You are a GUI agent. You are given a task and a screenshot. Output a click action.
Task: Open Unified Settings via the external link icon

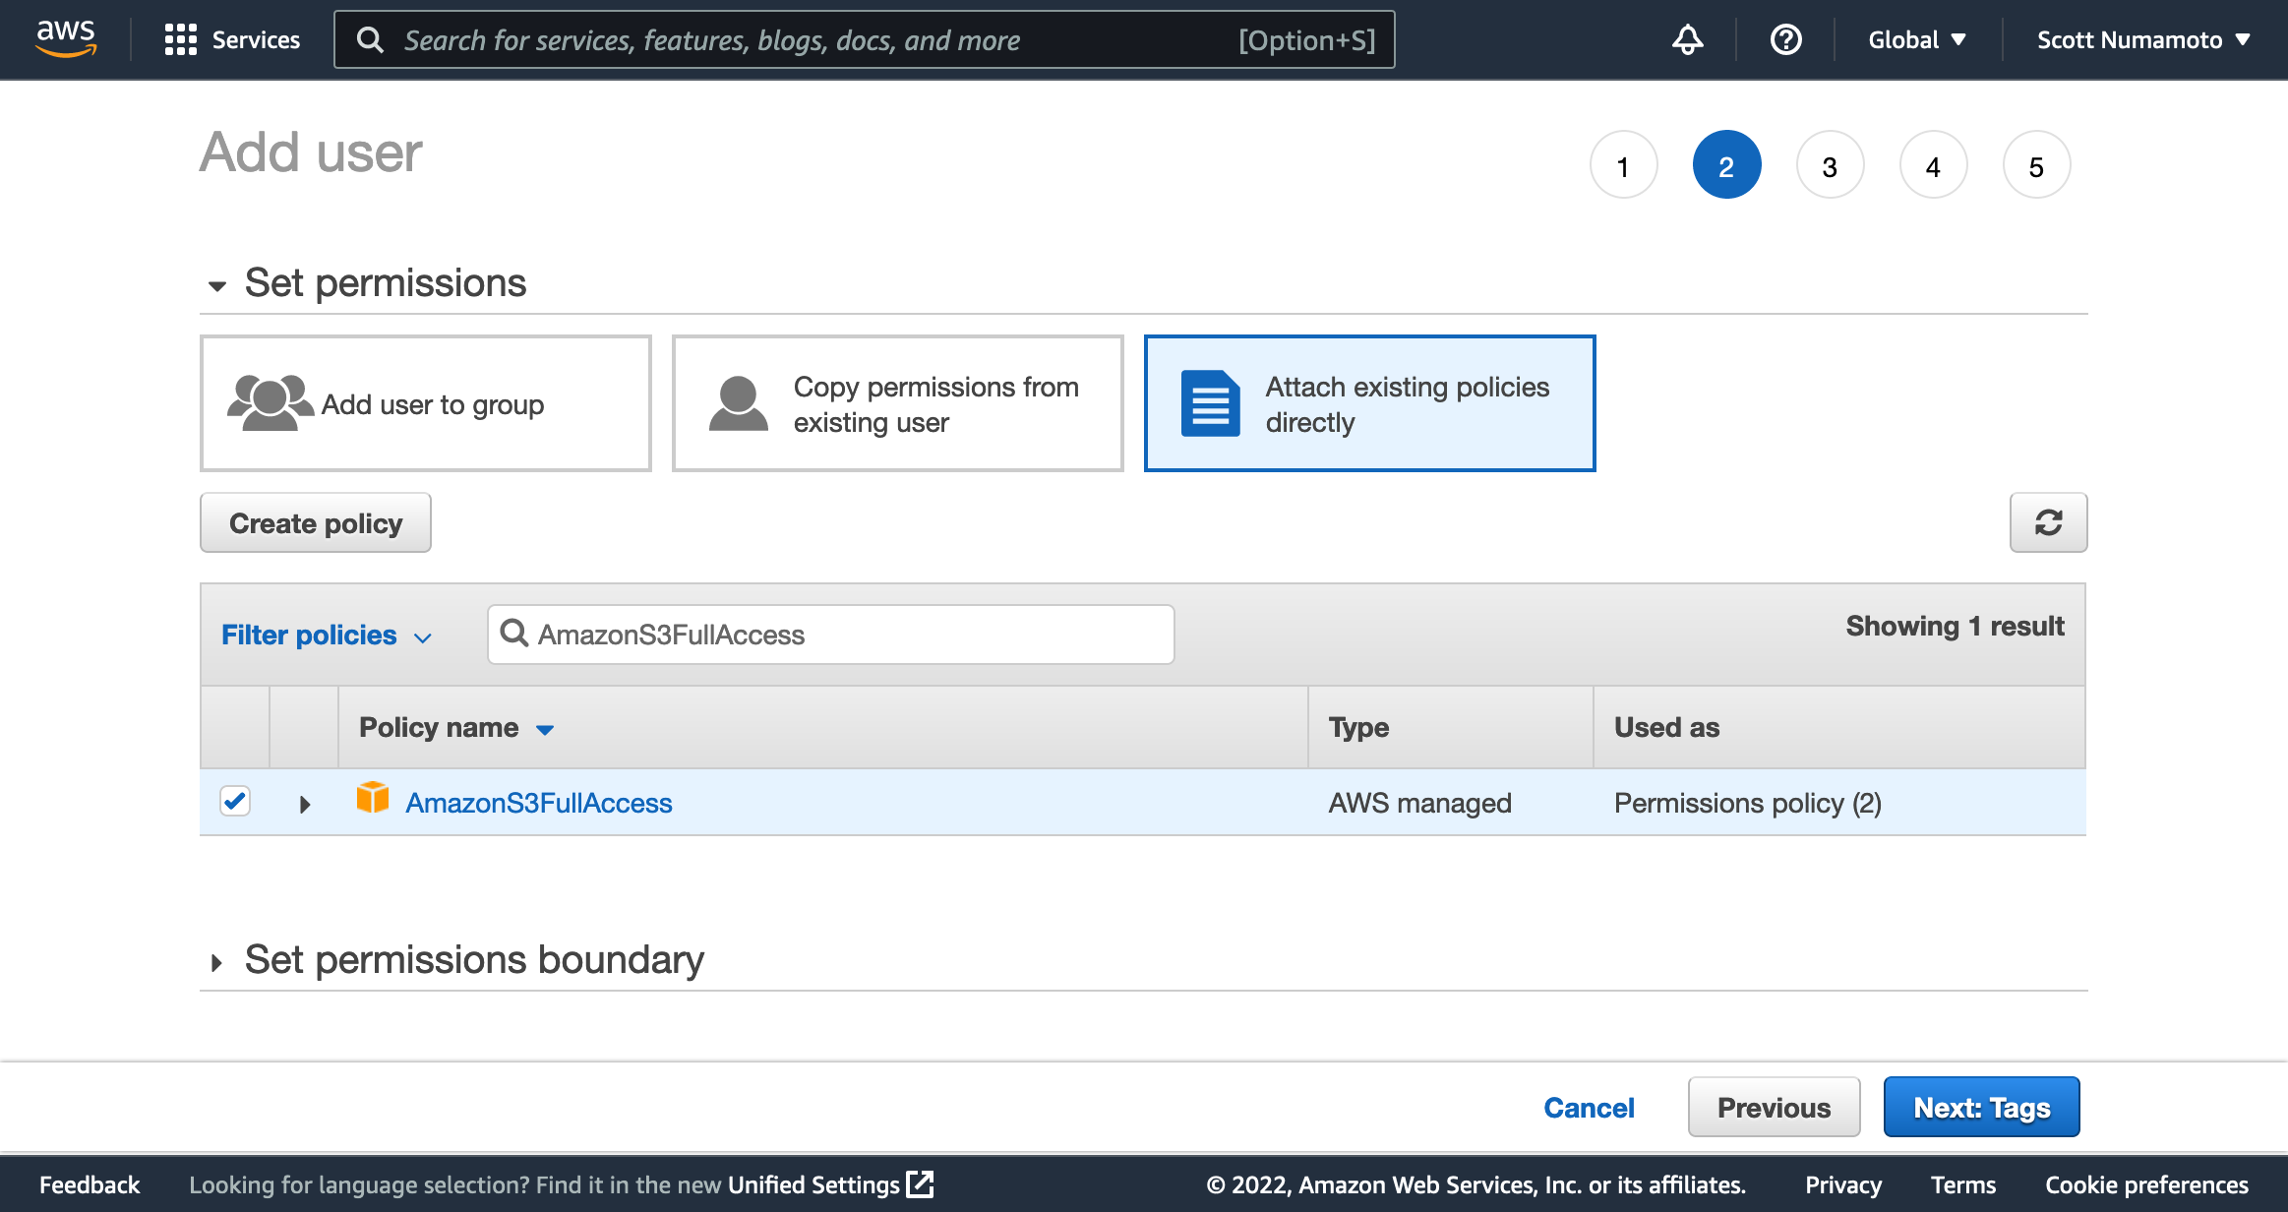coord(920,1184)
